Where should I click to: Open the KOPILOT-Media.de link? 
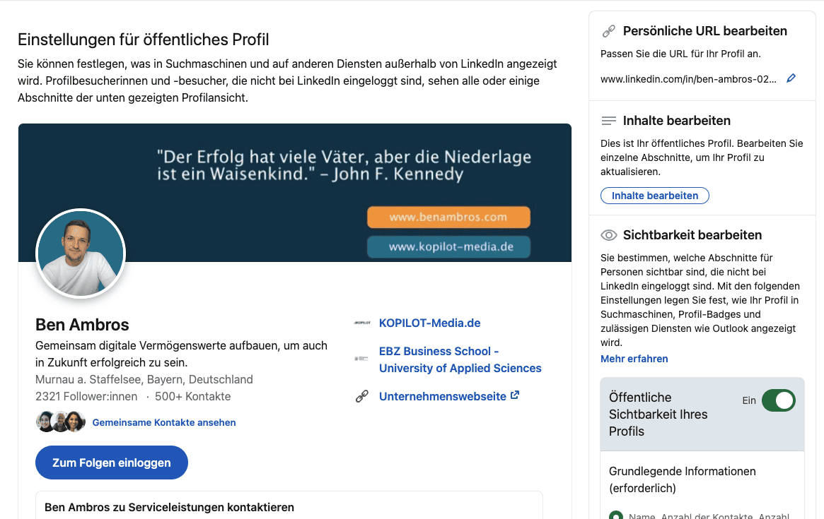pyautogui.click(x=429, y=323)
